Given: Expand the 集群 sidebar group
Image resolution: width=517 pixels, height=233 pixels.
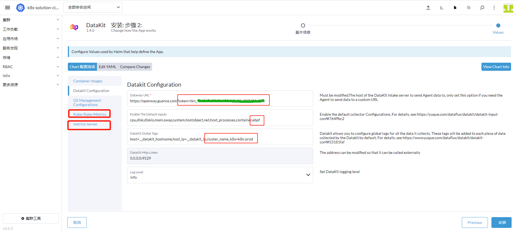Looking at the screenshot, I should point(31,20).
